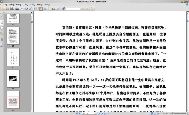
Task: Click the email document toolbar icon
Action: click(21, 9)
